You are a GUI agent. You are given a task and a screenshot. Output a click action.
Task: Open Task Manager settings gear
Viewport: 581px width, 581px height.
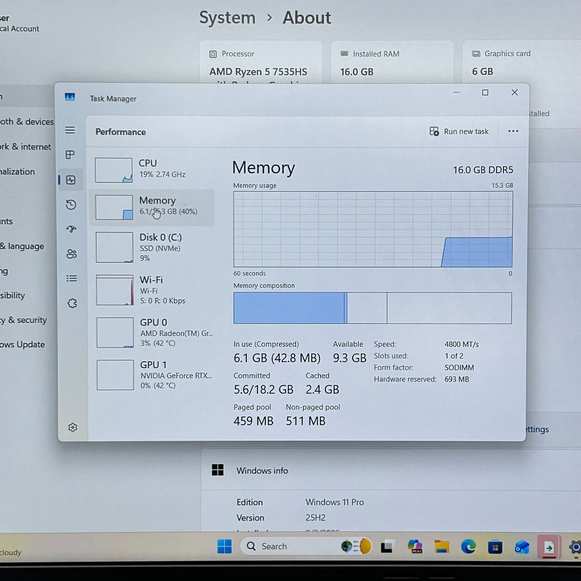coord(73,428)
